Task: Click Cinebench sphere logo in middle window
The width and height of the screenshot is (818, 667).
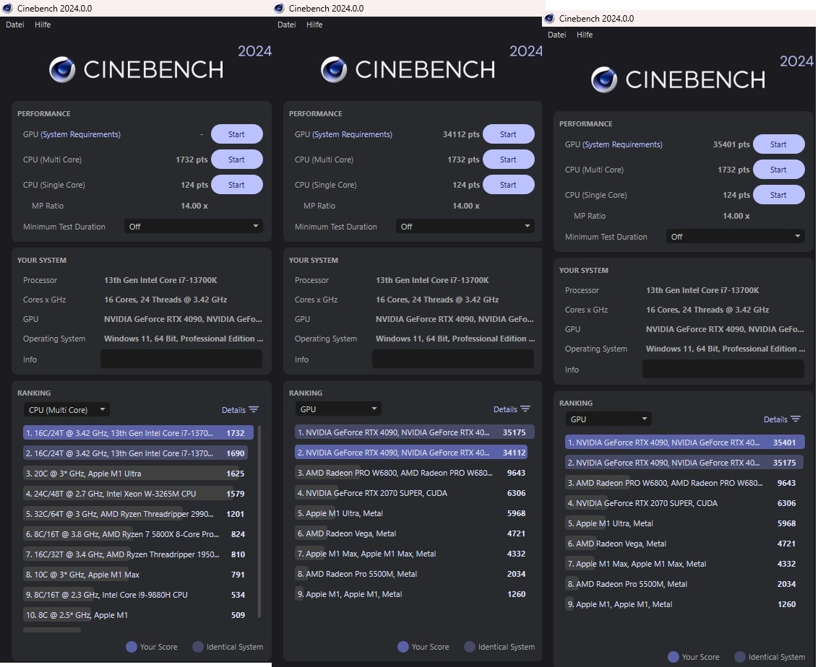Action: coord(334,69)
